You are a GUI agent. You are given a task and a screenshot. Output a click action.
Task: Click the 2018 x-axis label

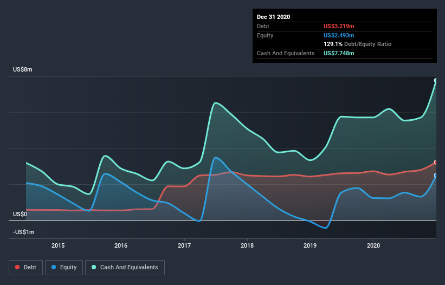(x=247, y=245)
